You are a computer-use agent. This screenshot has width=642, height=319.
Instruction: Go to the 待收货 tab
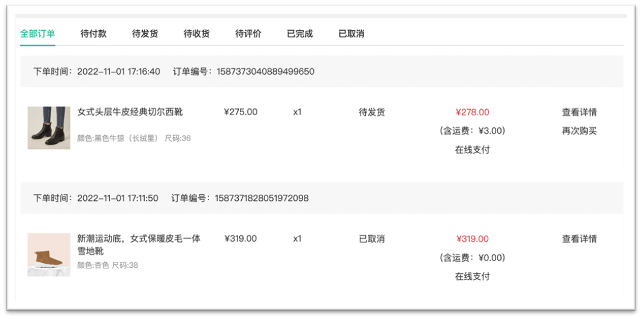tap(197, 34)
